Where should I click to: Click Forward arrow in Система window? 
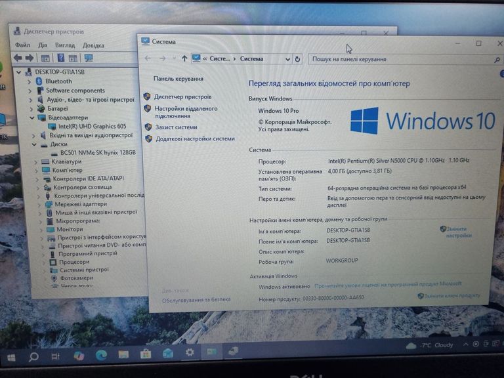click(163, 58)
